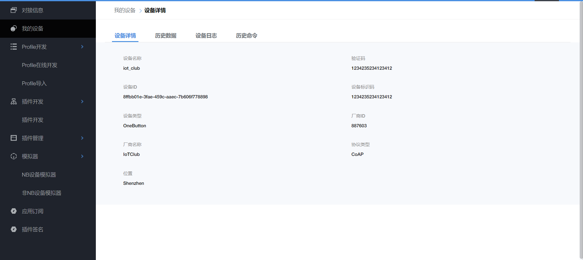Switch to the 历史命令 tab
This screenshot has width=583, height=260.
tap(246, 36)
